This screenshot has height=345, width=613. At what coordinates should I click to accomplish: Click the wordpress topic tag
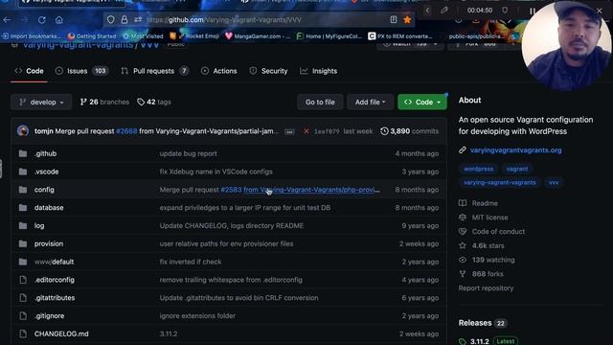click(478, 169)
